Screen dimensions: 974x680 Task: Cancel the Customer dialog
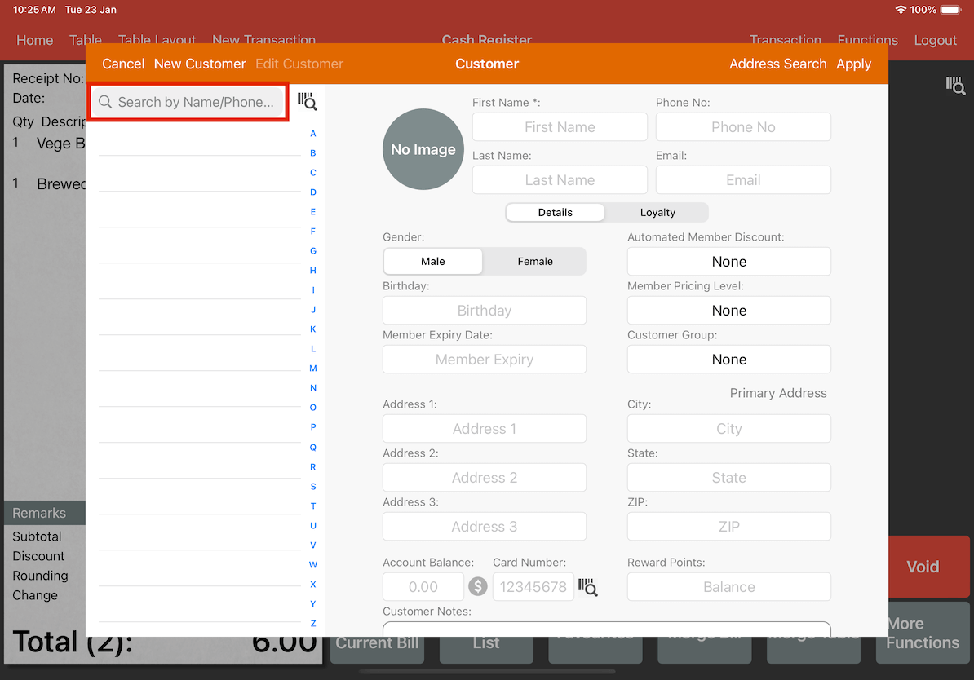click(x=123, y=64)
